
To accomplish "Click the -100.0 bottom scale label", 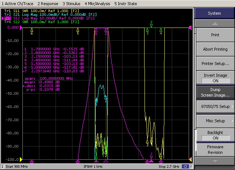I will [x=12, y=159].
